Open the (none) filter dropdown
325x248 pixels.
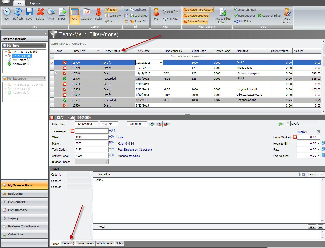(x=171, y=11)
